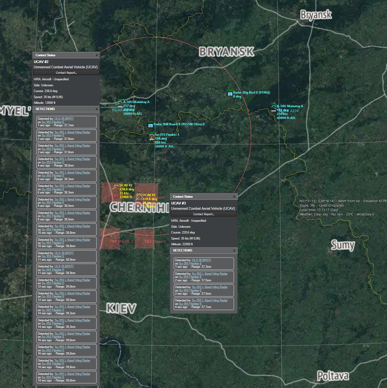Open Contact Report for UCAV #2

[66, 73]
